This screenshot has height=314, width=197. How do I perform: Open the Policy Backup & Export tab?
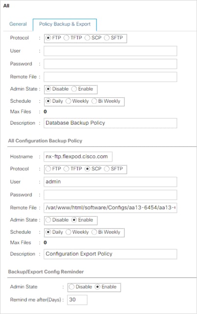coord(65,24)
